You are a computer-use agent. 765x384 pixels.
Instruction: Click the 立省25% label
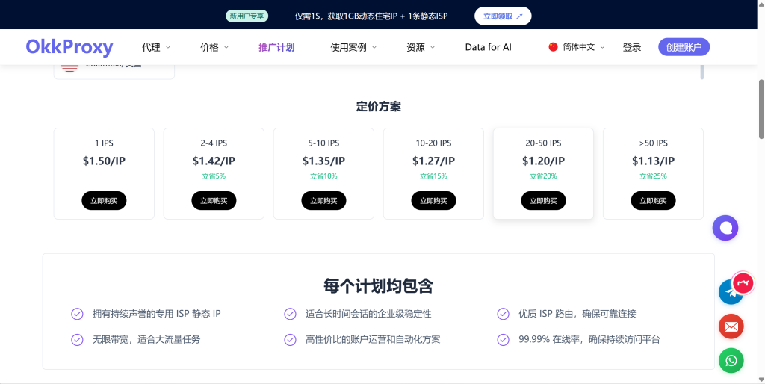tap(653, 176)
